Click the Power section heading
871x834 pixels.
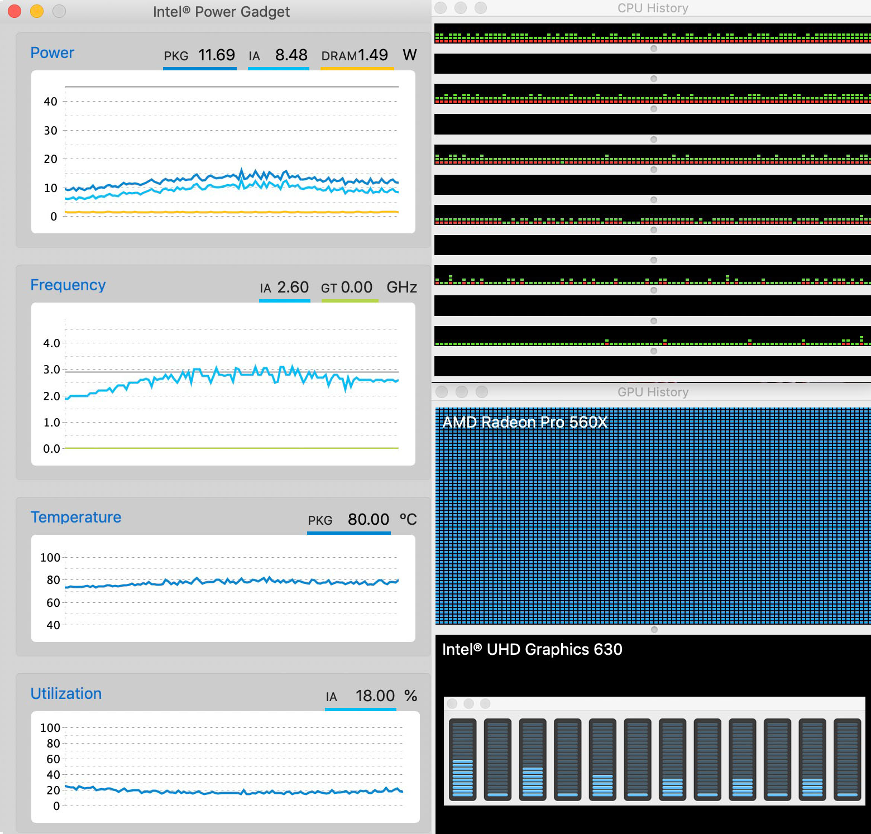pos(52,52)
